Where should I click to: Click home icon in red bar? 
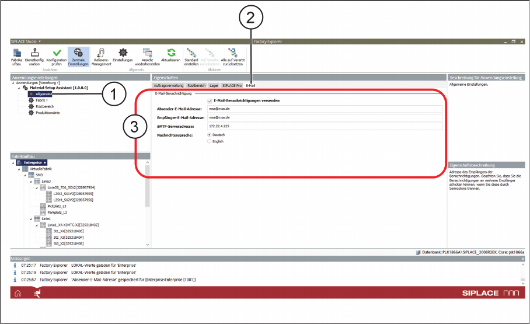(18, 293)
